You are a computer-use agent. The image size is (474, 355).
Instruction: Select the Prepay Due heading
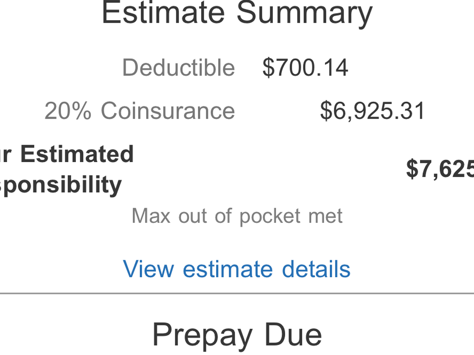click(237, 334)
